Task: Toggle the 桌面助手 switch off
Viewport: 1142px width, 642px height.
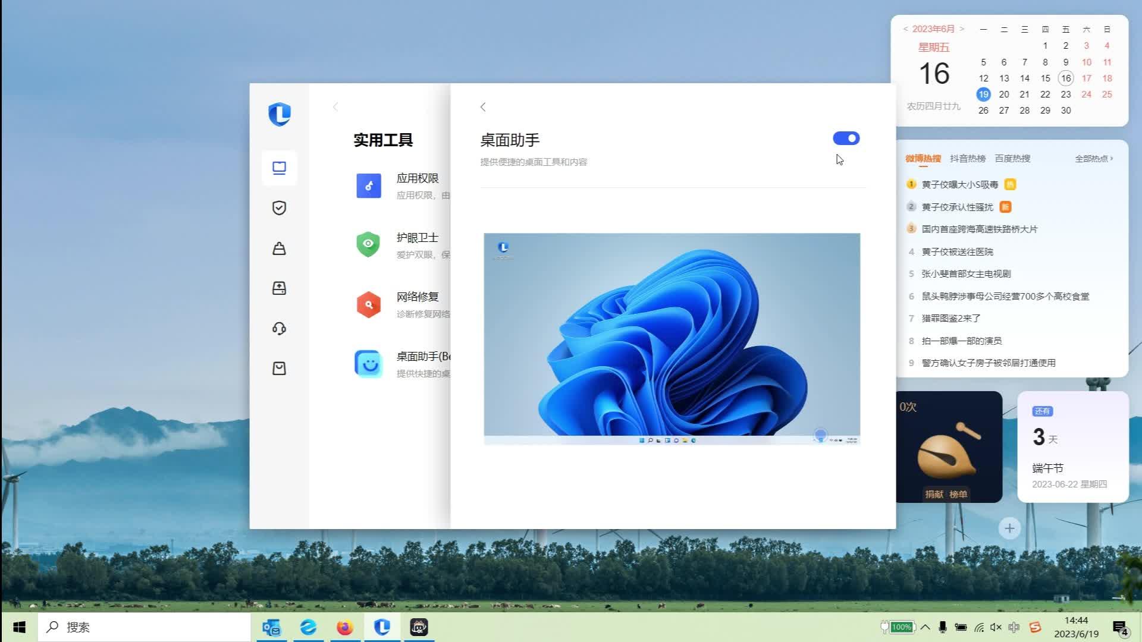Action: [x=846, y=139]
